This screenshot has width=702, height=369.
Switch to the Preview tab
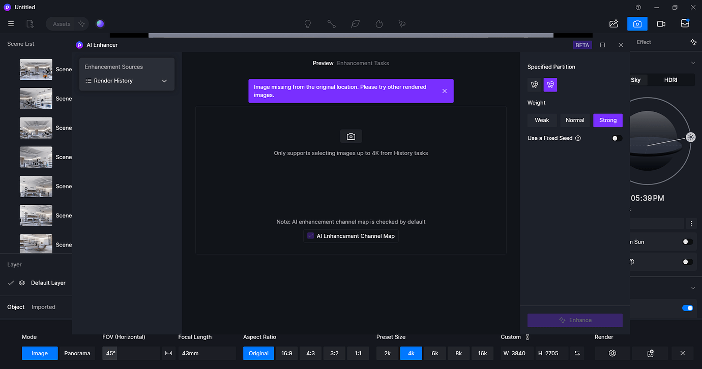(x=323, y=63)
